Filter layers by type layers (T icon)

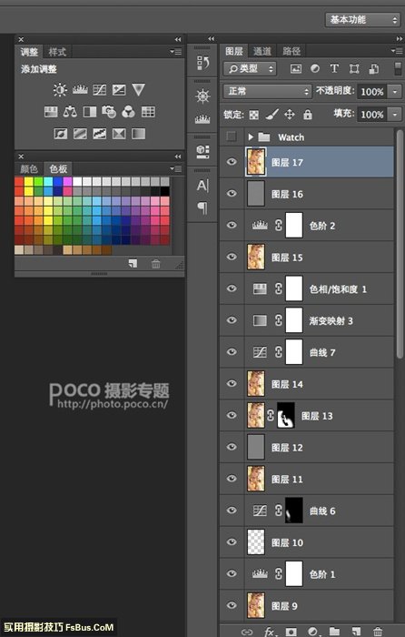point(334,68)
